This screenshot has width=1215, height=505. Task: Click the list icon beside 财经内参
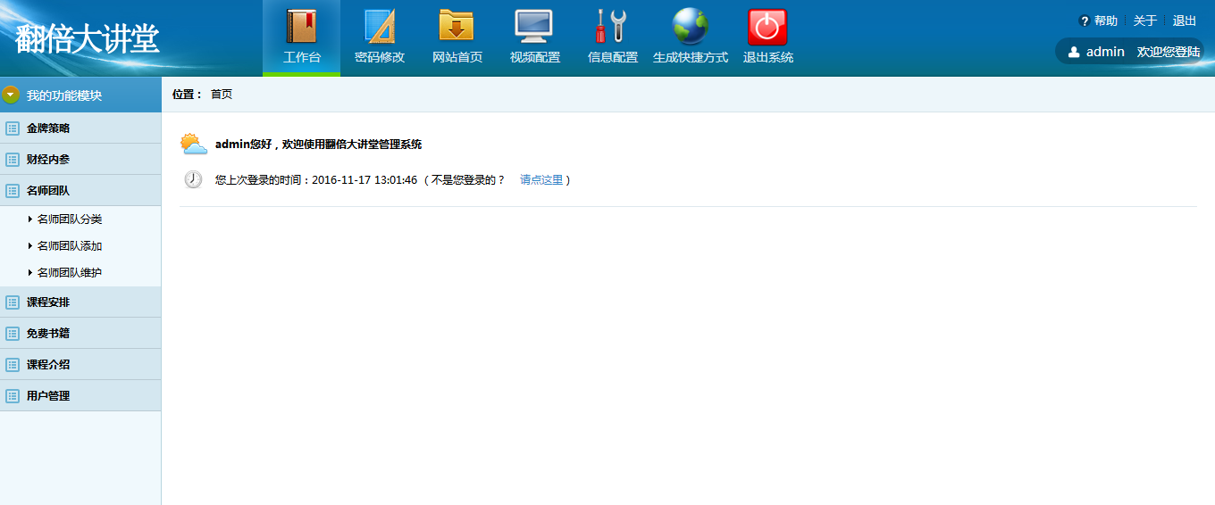(x=13, y=160)
